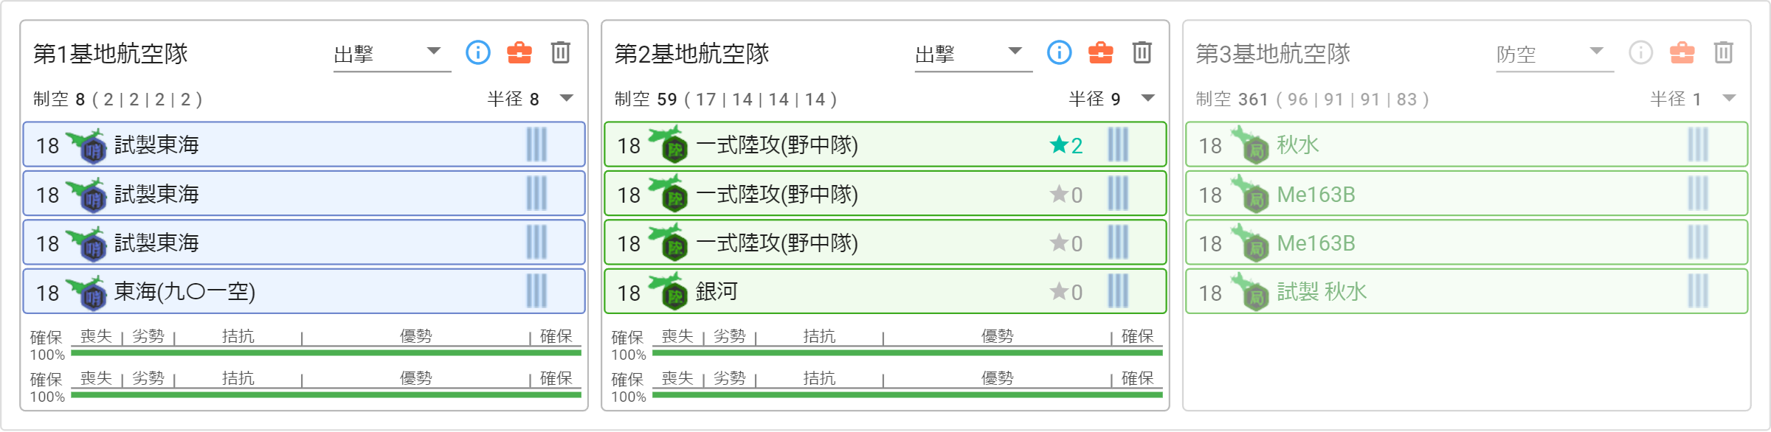The width and height of the screenshot is (1771, 432).
Task: Click proficiency bars of 東海(九〇一空)
Action: pyautogui.click(x=536, y=291)
